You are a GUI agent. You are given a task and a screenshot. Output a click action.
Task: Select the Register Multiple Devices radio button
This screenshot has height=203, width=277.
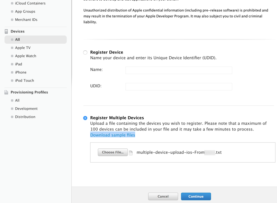85,118
